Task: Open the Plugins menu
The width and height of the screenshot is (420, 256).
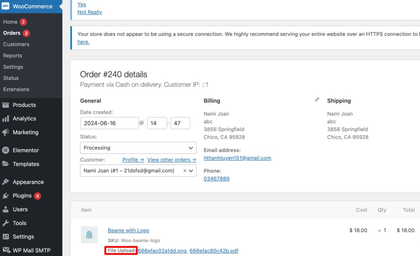Action: tap(22, 196)
